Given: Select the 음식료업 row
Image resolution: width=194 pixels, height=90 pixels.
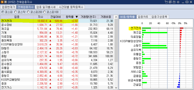Looking at the screenshot, I should [x=57, y=72].
